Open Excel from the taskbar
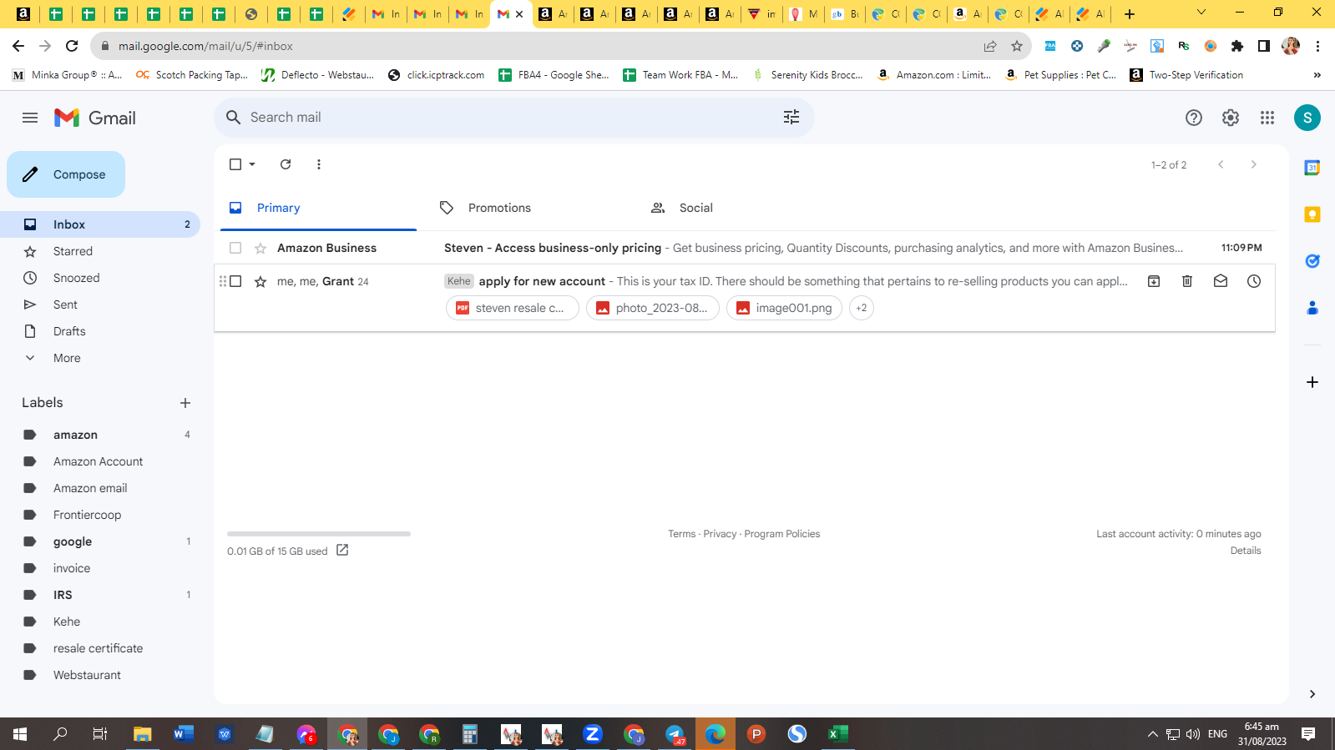 tap(837, 734)
